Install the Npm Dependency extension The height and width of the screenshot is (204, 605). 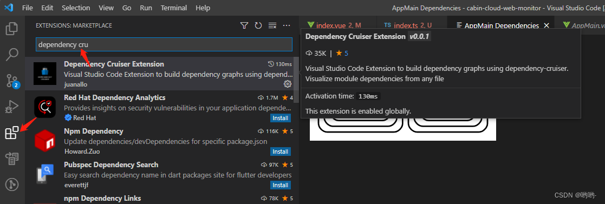tap(281, 152)
